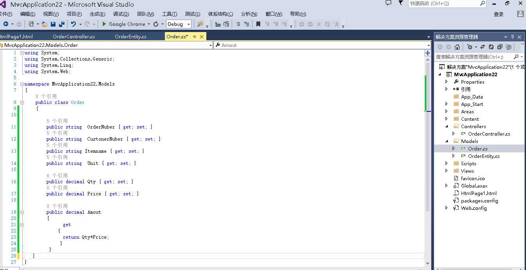The width and height of the screenshot is (526, 270).
Task: Undo the last edit using the Undo arrow
Action: [x=73, y=24]
